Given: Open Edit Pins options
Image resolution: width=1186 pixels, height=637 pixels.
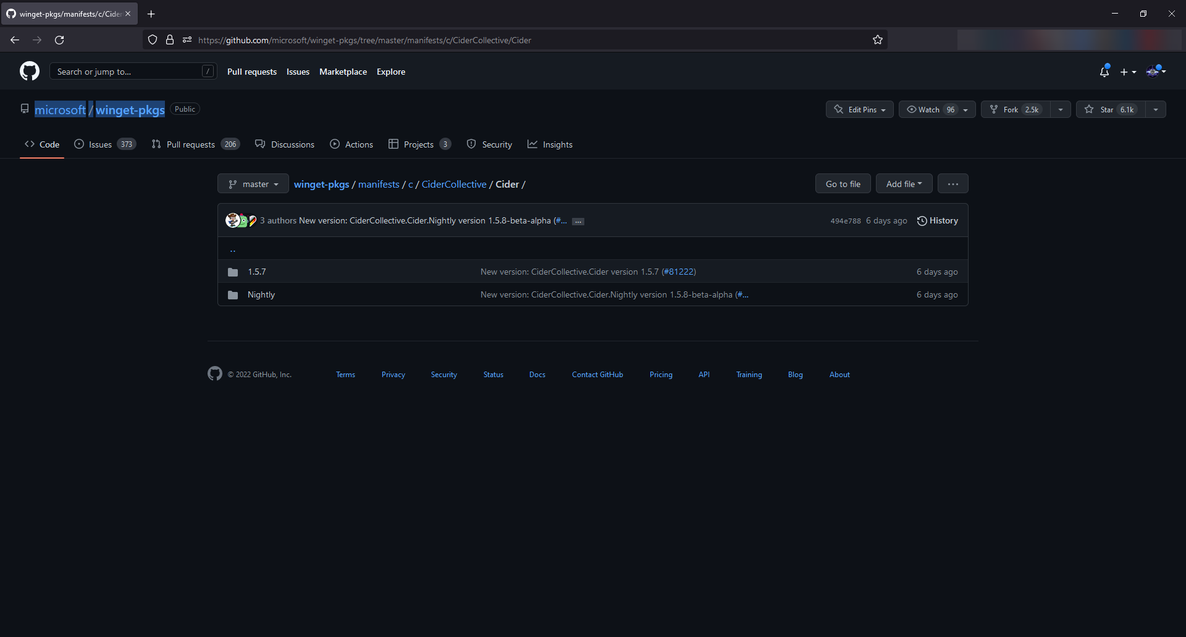Looking at the screenshot, I should (859, 109).
